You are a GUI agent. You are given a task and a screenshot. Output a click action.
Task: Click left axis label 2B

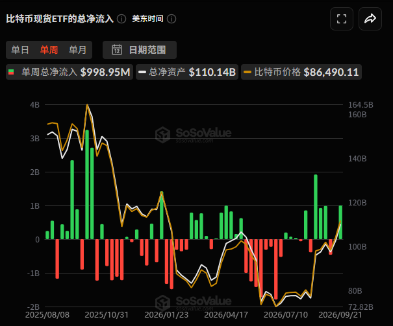(35, 172)
